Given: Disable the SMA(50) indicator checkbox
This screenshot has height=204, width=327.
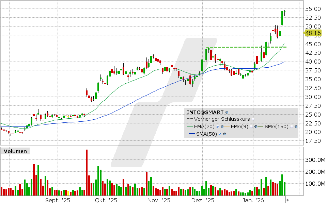Looking at the screenshot, I should [220, 133].
